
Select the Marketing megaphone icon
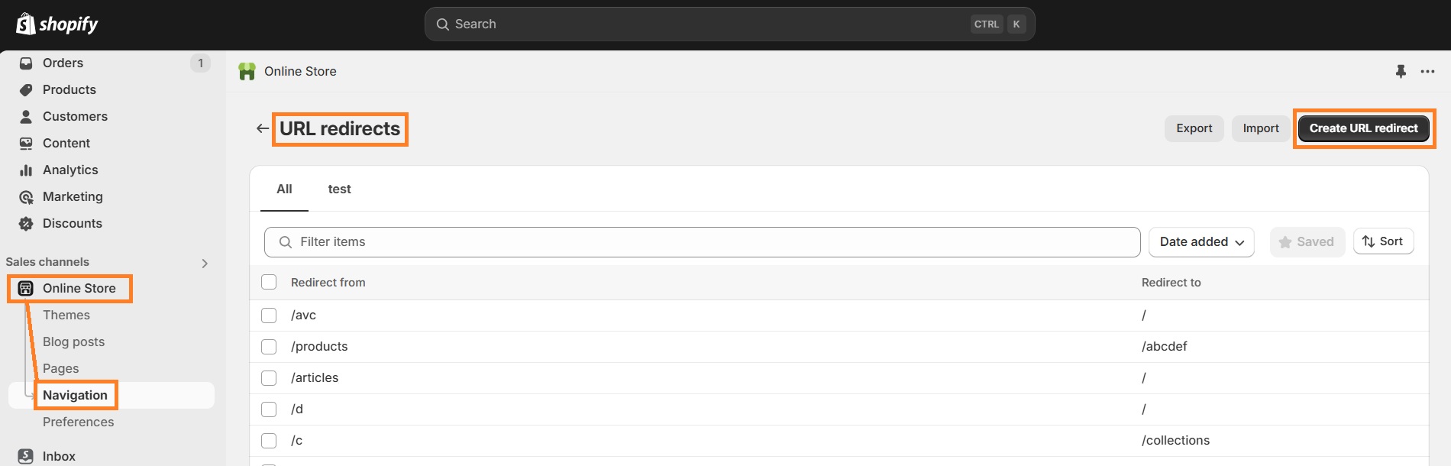point(25,196)
